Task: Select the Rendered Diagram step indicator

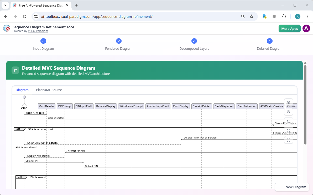Action: tap(119, 41)
